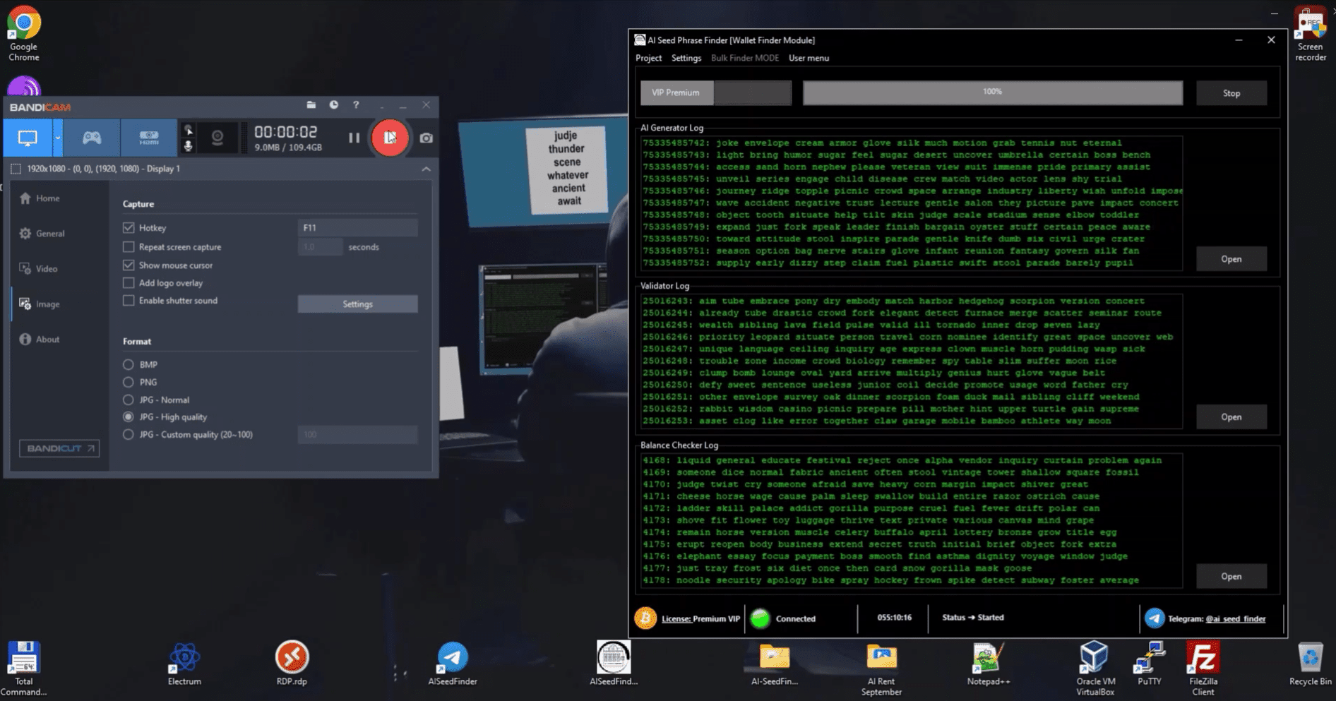Open the Validator Log
This screenshot has height=701, width=1336.
1231,417
